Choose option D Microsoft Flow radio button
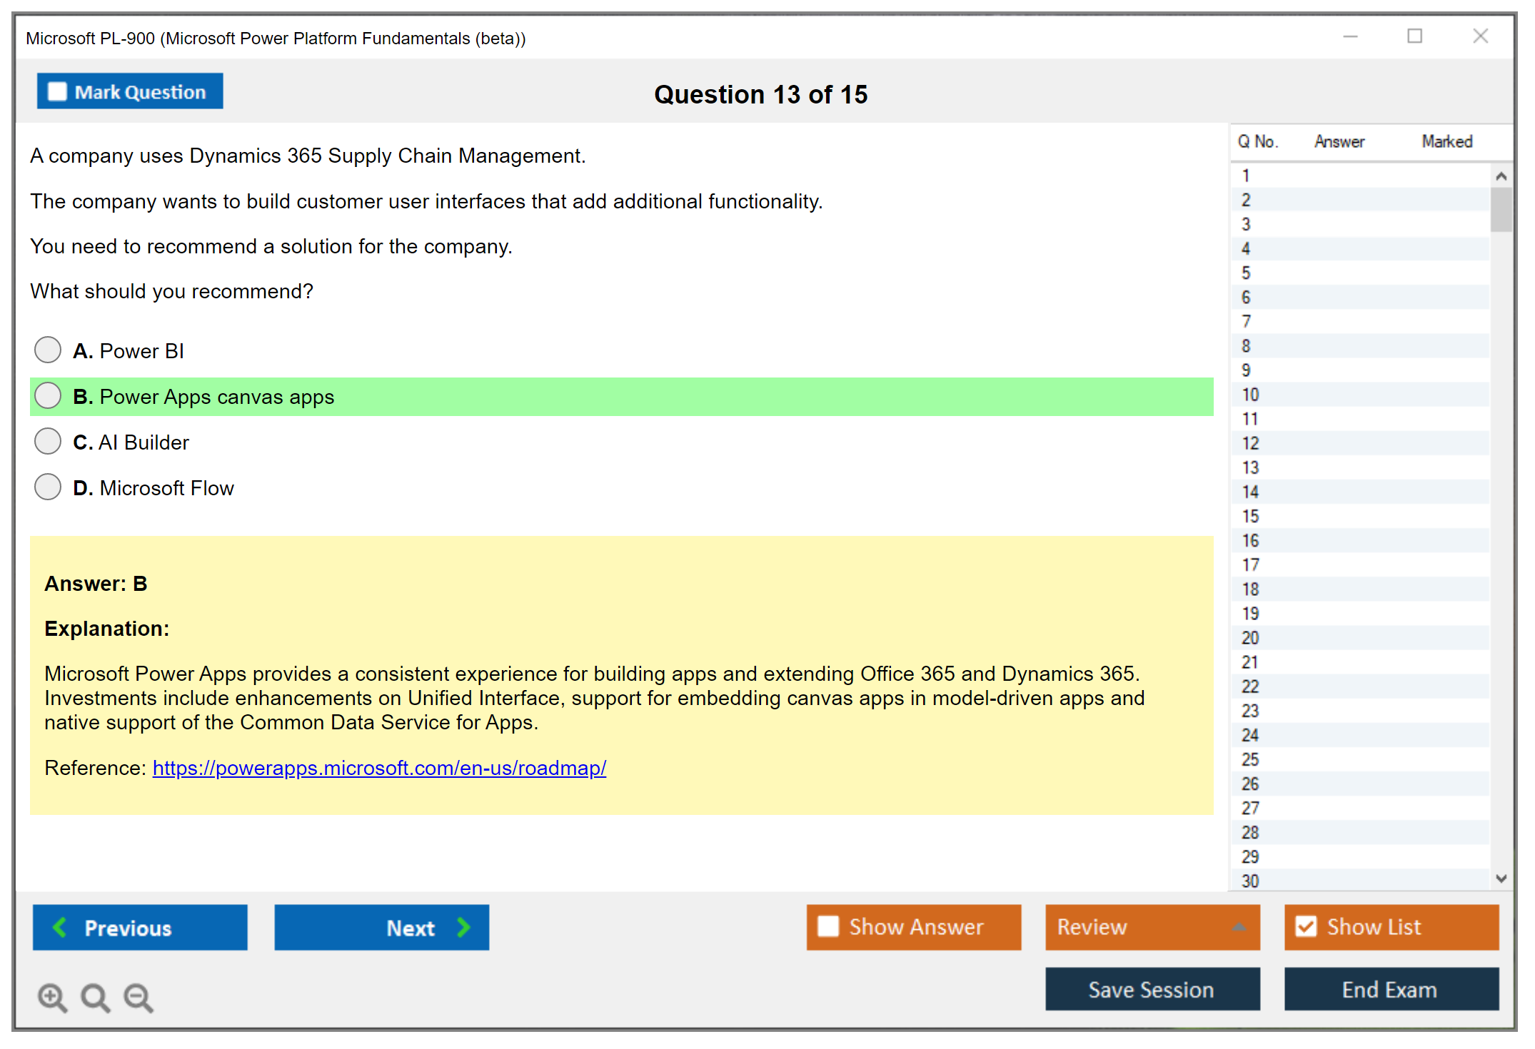The image size is (1535, 1049). click(48, 487)
